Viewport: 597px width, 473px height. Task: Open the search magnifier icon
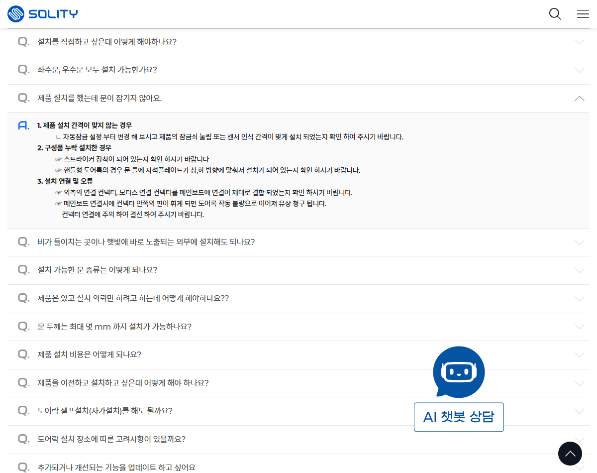tap(555, 14)
